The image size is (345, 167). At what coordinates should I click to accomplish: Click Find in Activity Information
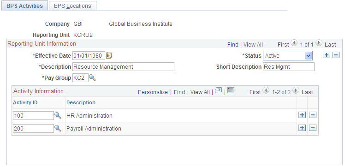click(179, 92)
